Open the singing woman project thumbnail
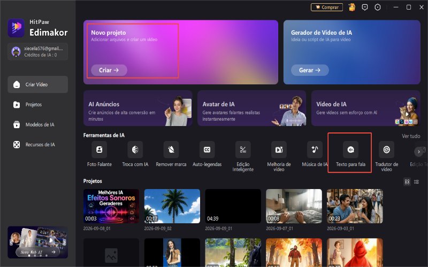The height and width of the screenshot is (267, 428). tap(172, 253)
